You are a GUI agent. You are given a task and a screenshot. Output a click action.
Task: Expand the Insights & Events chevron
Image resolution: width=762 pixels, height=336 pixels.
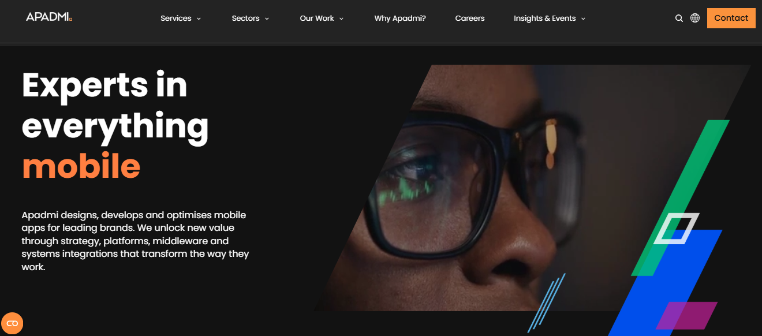tap(583, 19)
